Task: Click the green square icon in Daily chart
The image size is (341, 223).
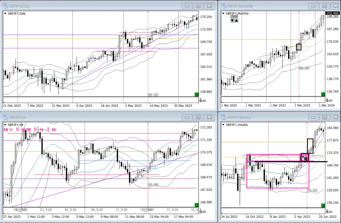Action: coord(196,94)
